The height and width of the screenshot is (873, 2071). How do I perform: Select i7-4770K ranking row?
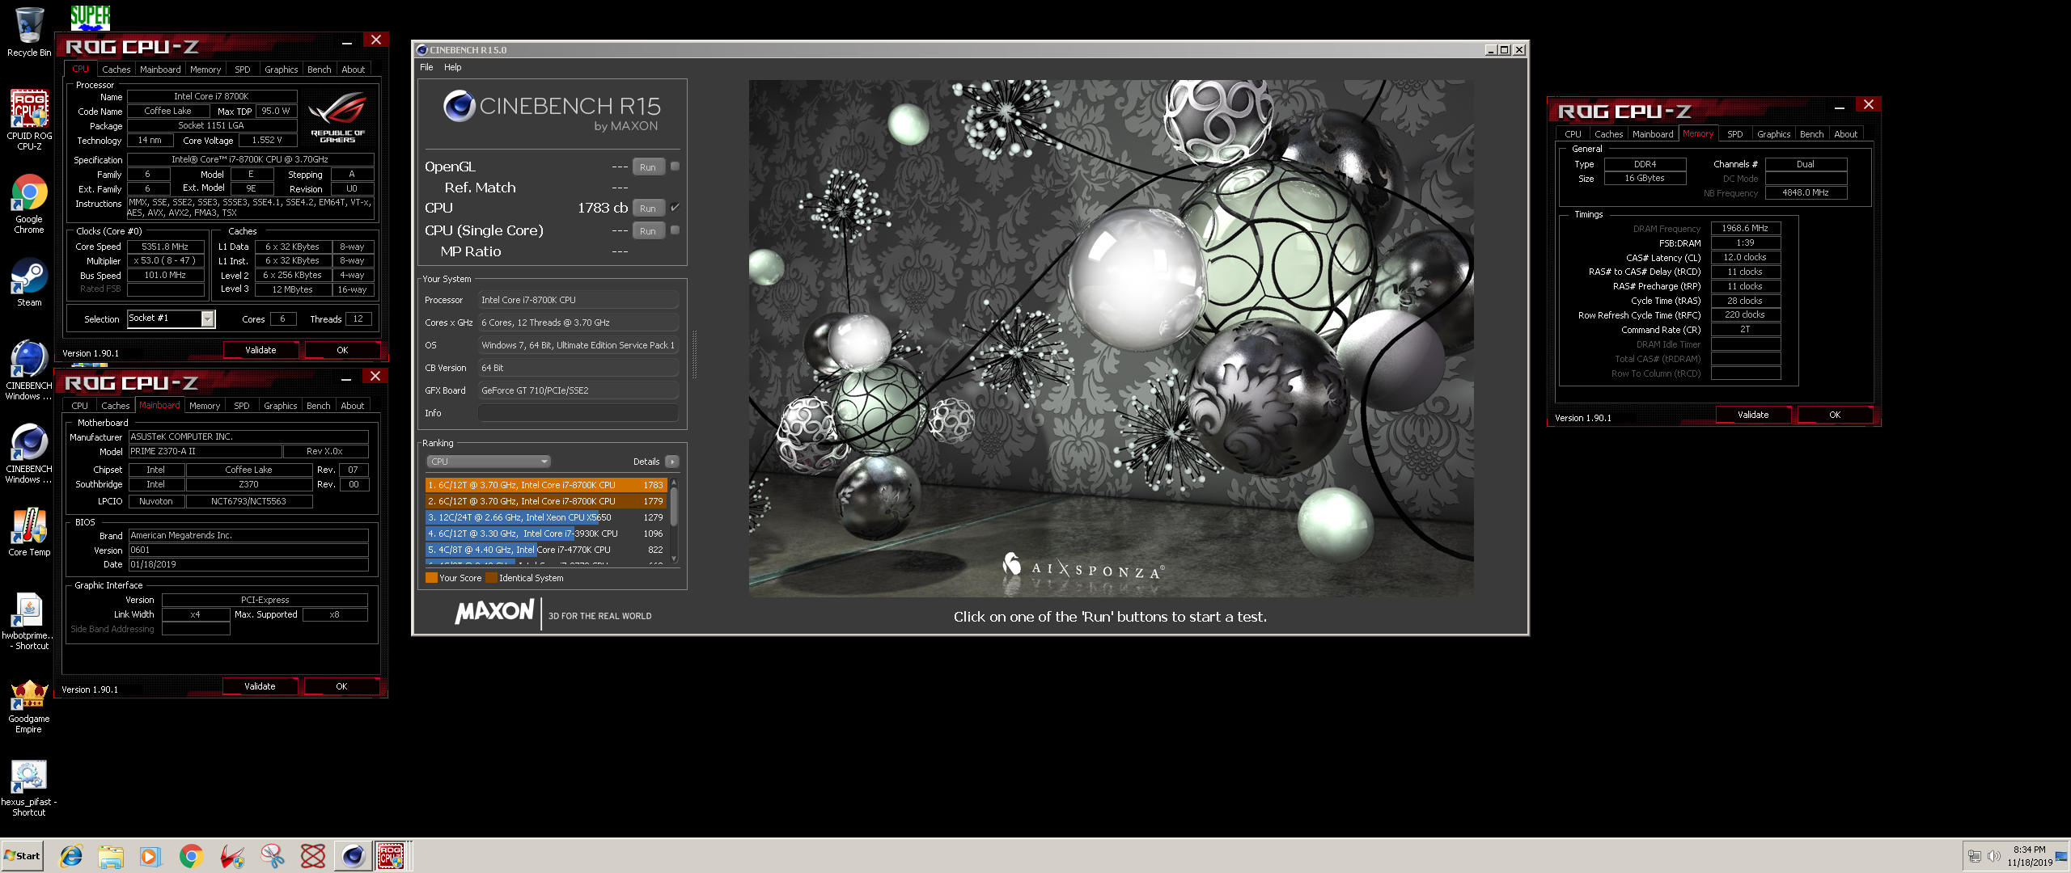546,550
